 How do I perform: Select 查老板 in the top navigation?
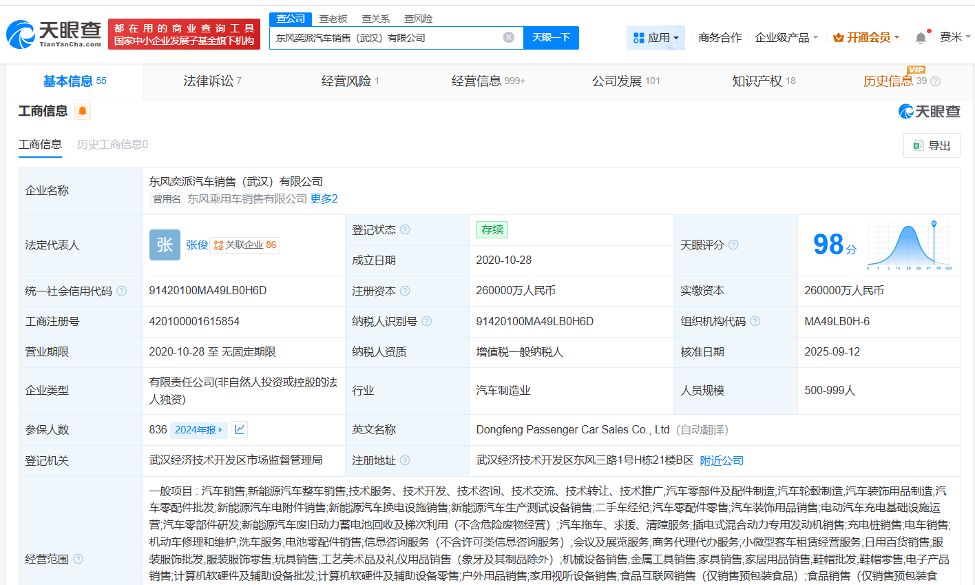coord(333,19)
